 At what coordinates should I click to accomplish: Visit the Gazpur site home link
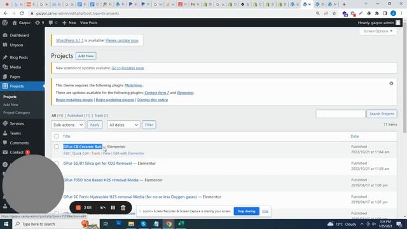pyautogui.click(x=22, y=23)
